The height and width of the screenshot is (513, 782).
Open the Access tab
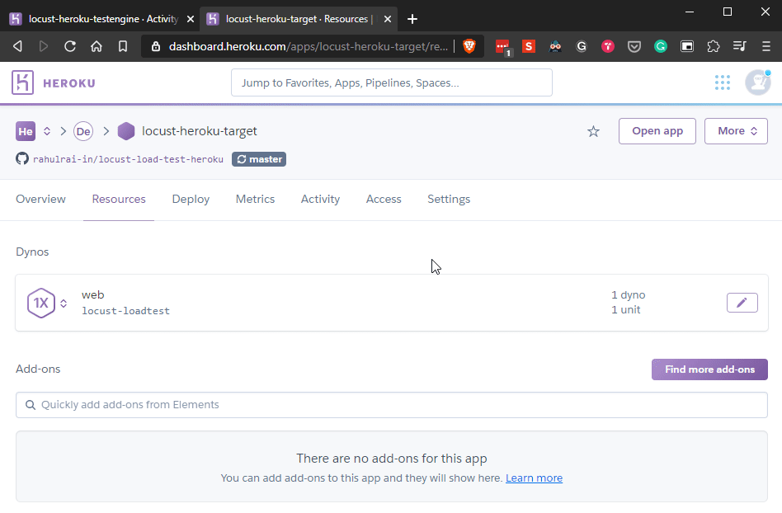pyautogui.click(x=384, y=199)
